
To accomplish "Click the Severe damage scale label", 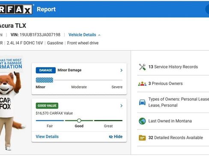I will coord(117,87).
